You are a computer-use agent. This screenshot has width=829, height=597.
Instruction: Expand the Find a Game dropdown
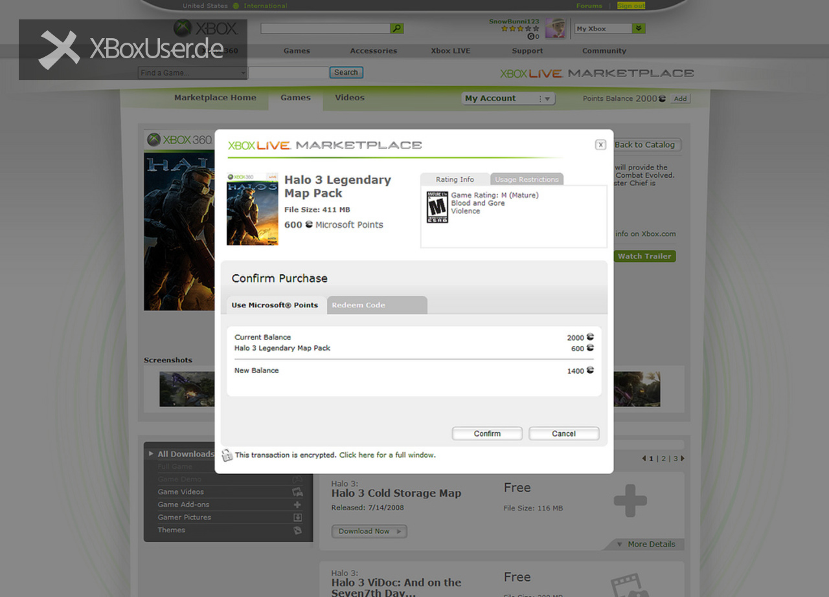coord(193,73)
